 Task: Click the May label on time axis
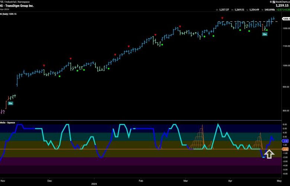279,181
